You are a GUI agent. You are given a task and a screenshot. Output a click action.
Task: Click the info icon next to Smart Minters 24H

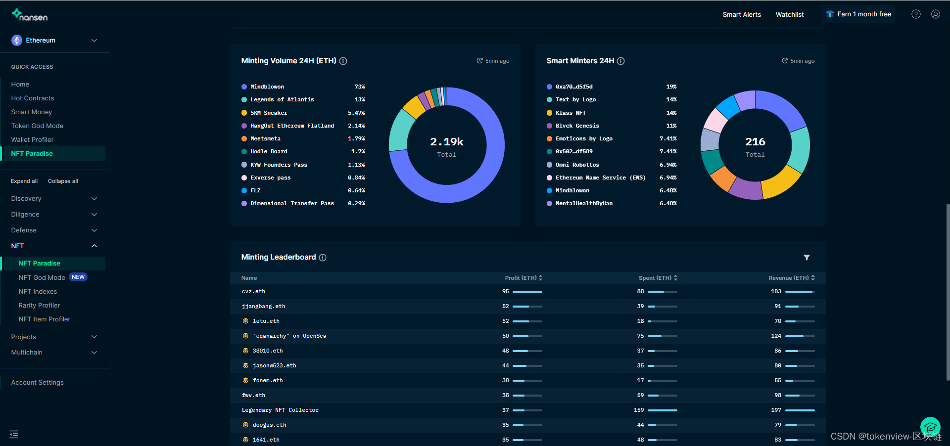click(x=620, y=61)
